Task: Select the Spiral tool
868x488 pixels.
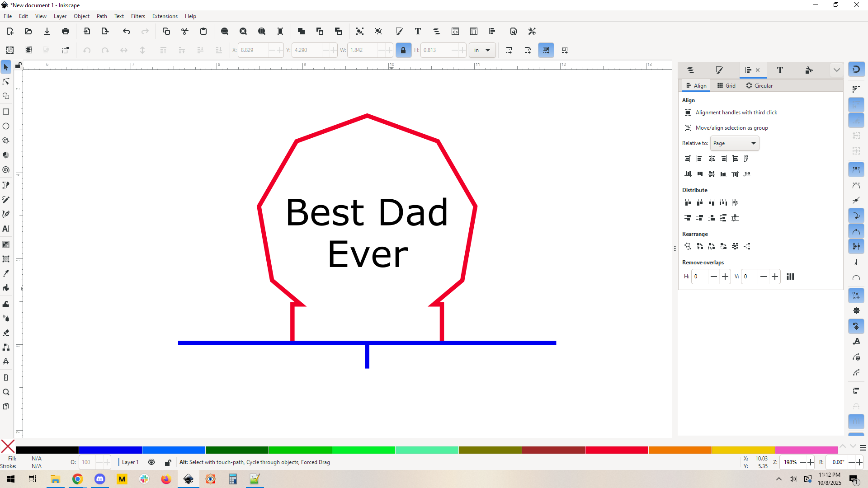Action: tap(6, 170)
